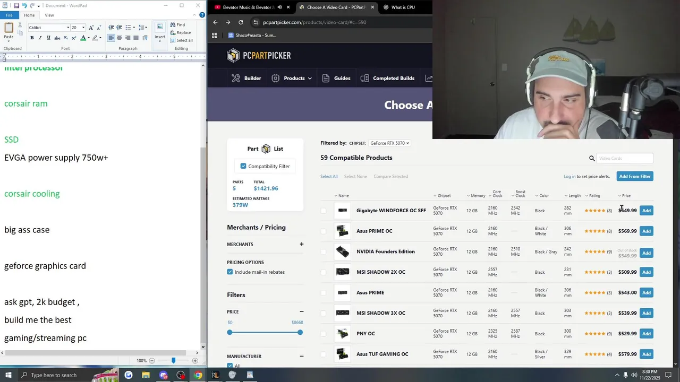Select the Asus PRIME OC row checkbox
The width and height of the screenshot is (680, 382).
(323, 231)
